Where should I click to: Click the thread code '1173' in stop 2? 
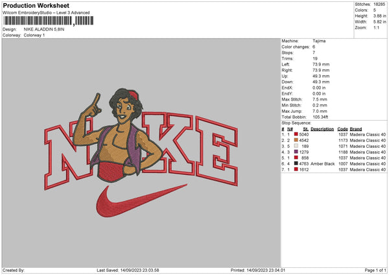tap(343, 140)
